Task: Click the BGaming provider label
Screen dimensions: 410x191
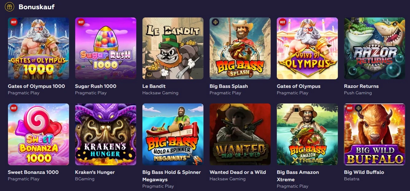Action: (x=85, y=179)
